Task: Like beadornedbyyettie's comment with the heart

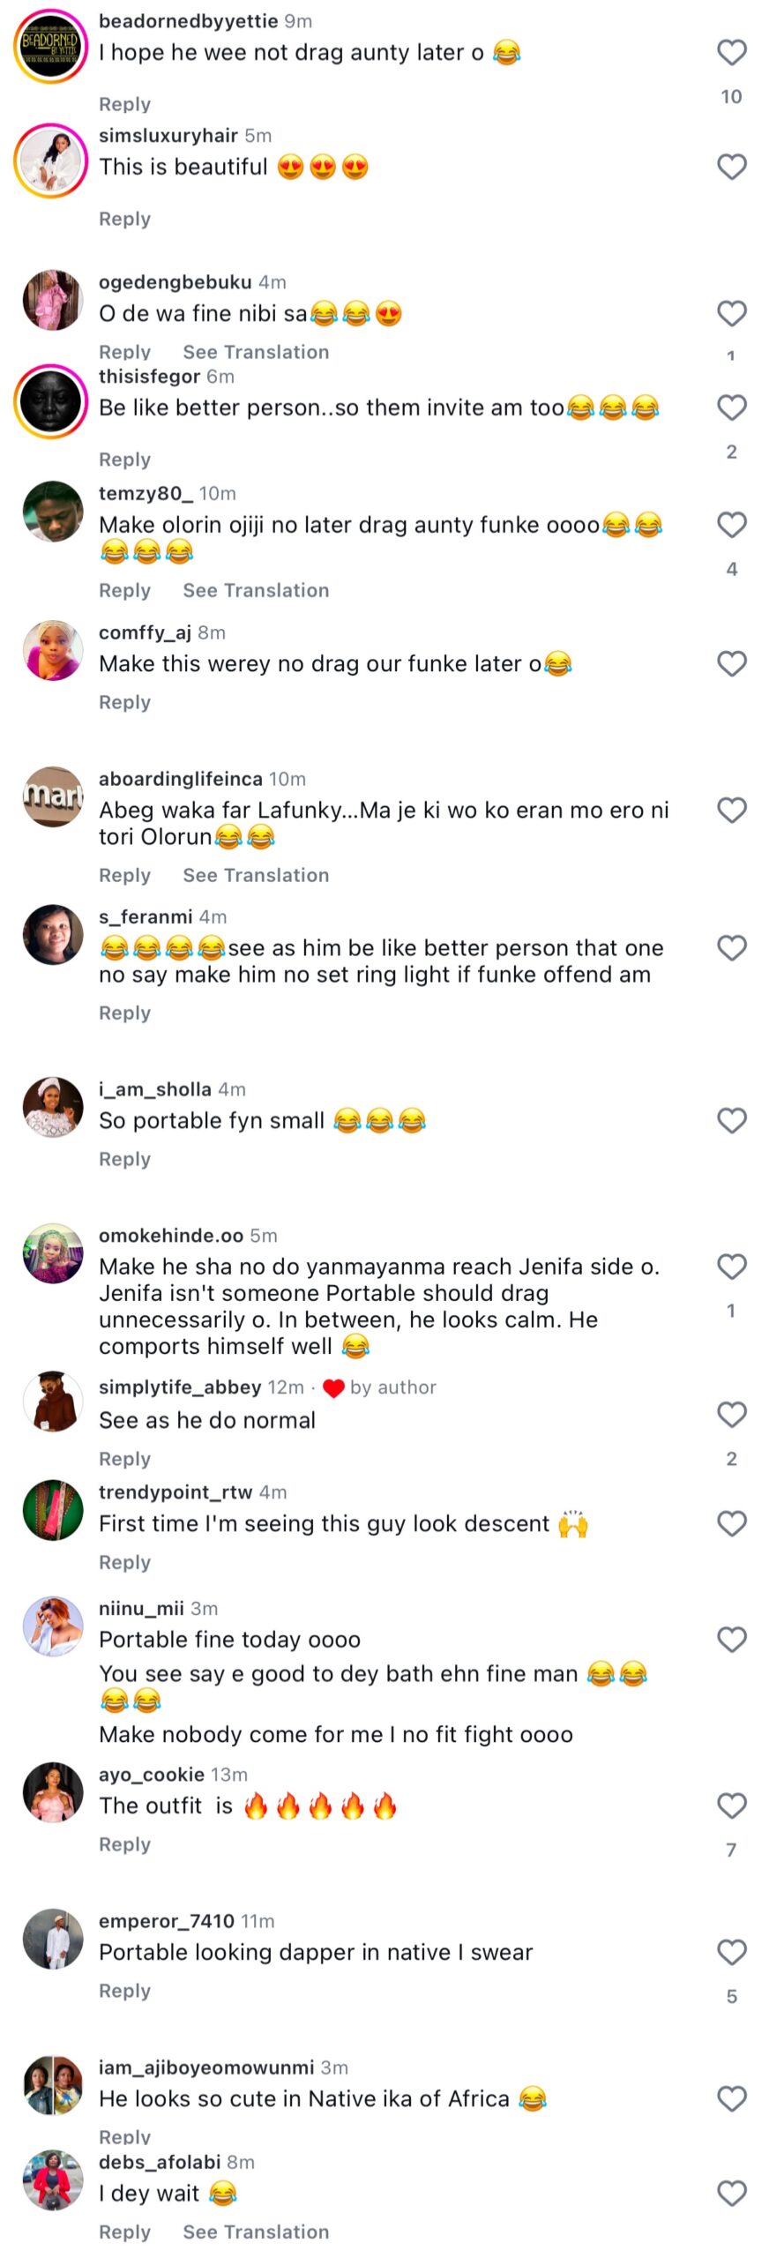Action: click(x=731, y=53)
